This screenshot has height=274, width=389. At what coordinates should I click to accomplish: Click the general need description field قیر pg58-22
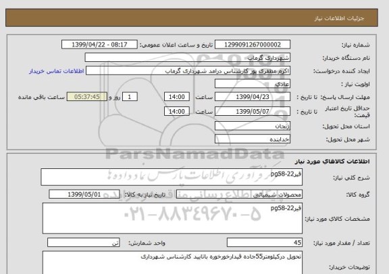tap(172, 177)
